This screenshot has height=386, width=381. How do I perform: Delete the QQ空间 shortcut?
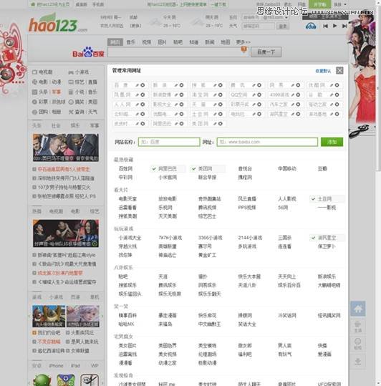(259, 95)
